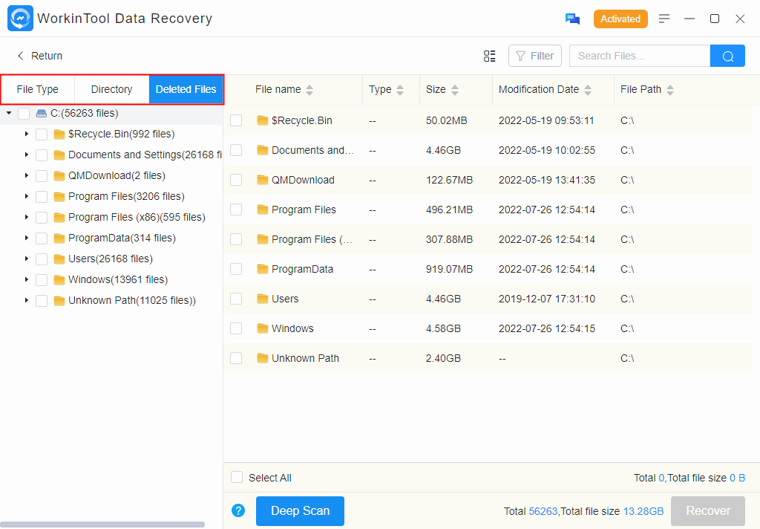Screen dimensions: 760x529
Task: Open the chat support icon
Action: (572, 19)
